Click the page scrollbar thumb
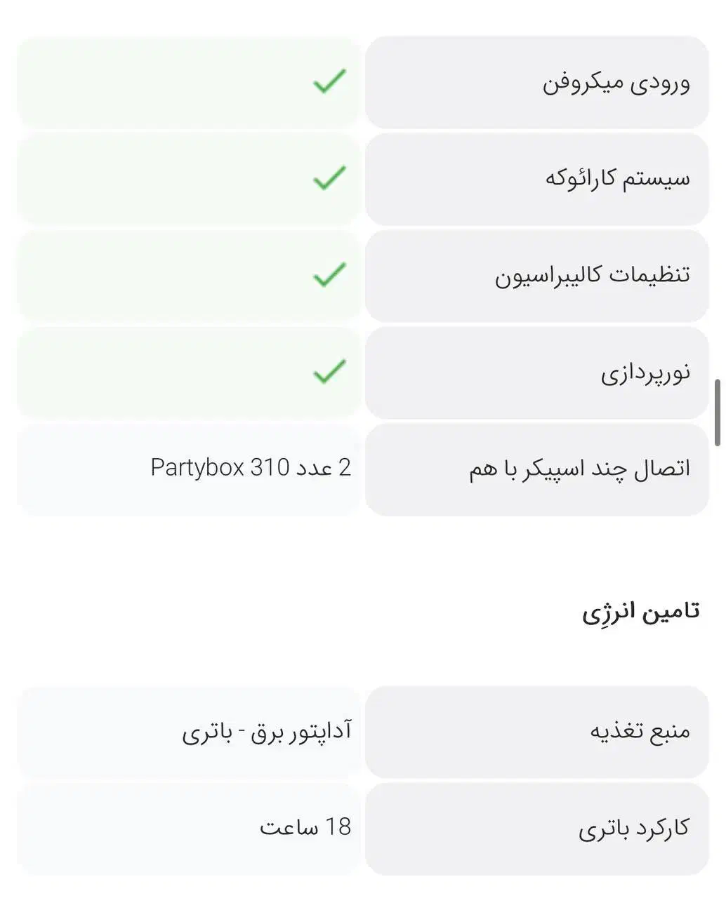The image size is (726, 898). tap(718, 413)
